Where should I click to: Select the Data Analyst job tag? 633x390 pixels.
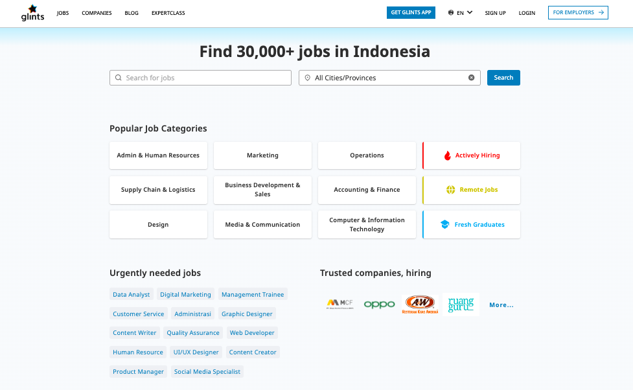click(x=131, y=295)
